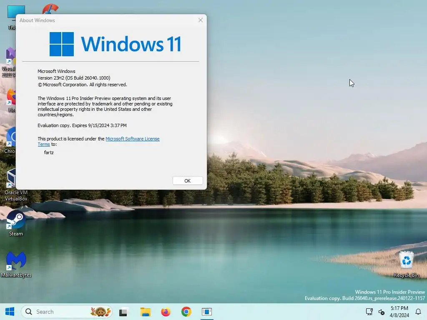Select the Malwarebytes desktop shortcut

pyautogui.click(x=16, y=264)
